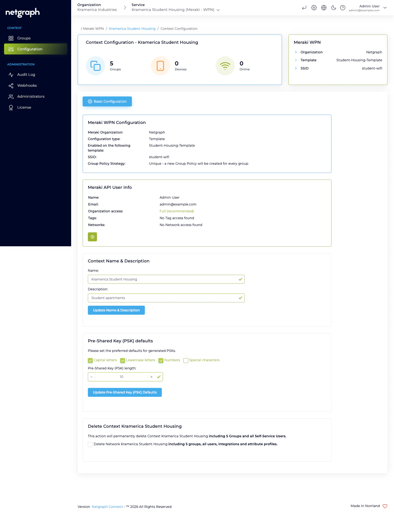Enable the Special characters checkbox
Viewport: 394px width, 512px height.
186,360
